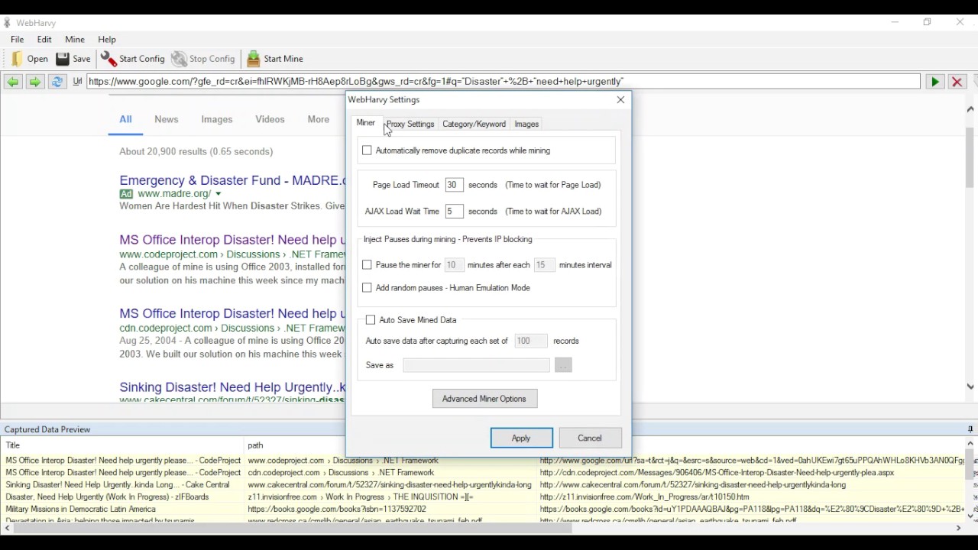Click the preview panel horizontal scrollbar
The width and height of the screenshot is (978, 550).
click(293, 528)
